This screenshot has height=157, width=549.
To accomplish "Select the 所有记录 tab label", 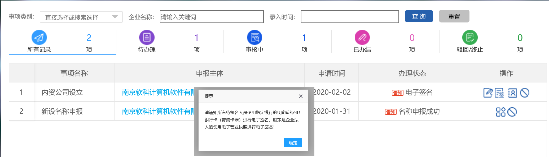I will pyautogui.click(x=39, y=50).
